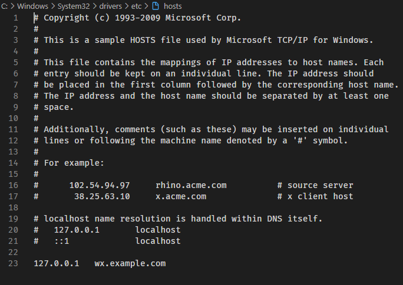
Task: Click the x.acme.com hostname text
Action: click(x=181, y=197)
